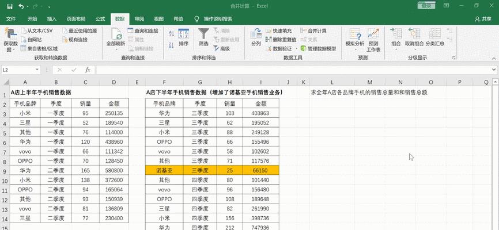The width and height of the screenshot is (499, 230).
Task: Click the Login (登录) button
Action: tap(426, 6)
